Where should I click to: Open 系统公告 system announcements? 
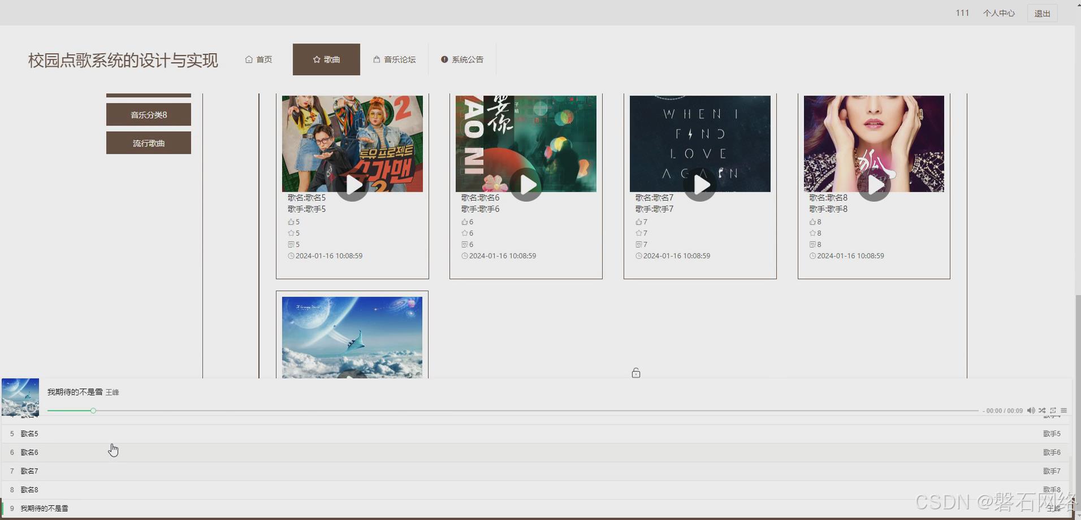coord(462,59)
